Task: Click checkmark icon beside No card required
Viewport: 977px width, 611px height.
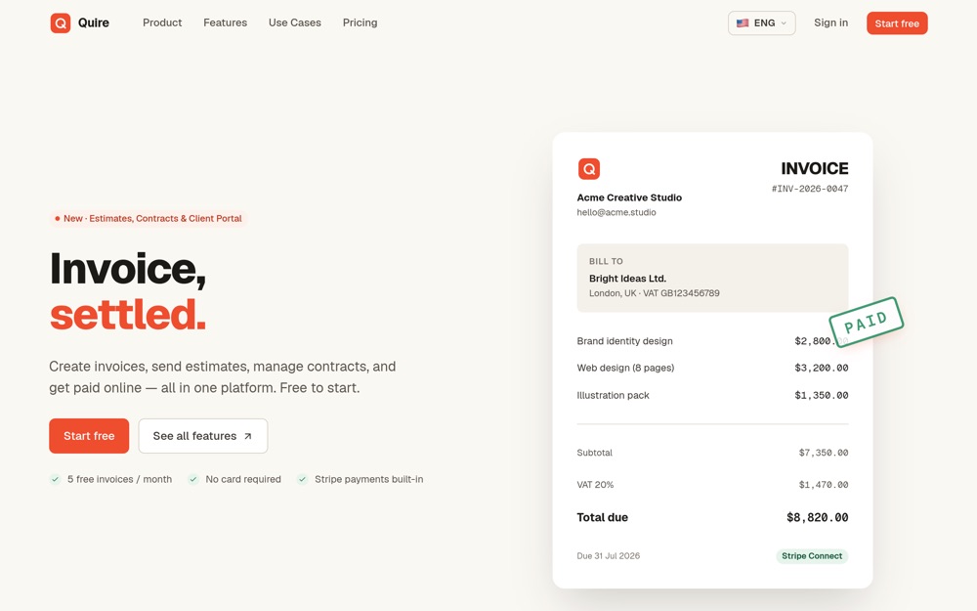Action: [x=193, y=479]
